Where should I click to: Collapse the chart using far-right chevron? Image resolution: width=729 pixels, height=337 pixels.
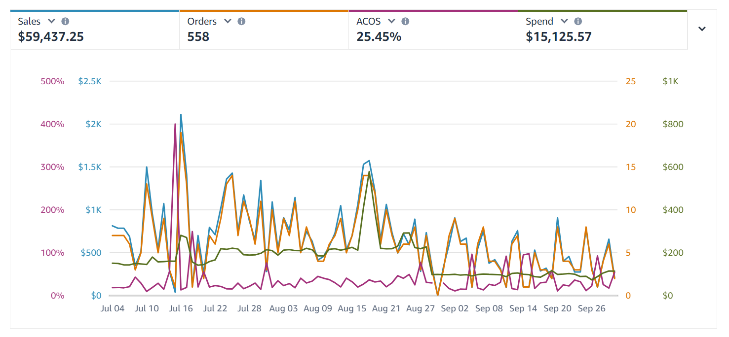[x=702, y=29]
